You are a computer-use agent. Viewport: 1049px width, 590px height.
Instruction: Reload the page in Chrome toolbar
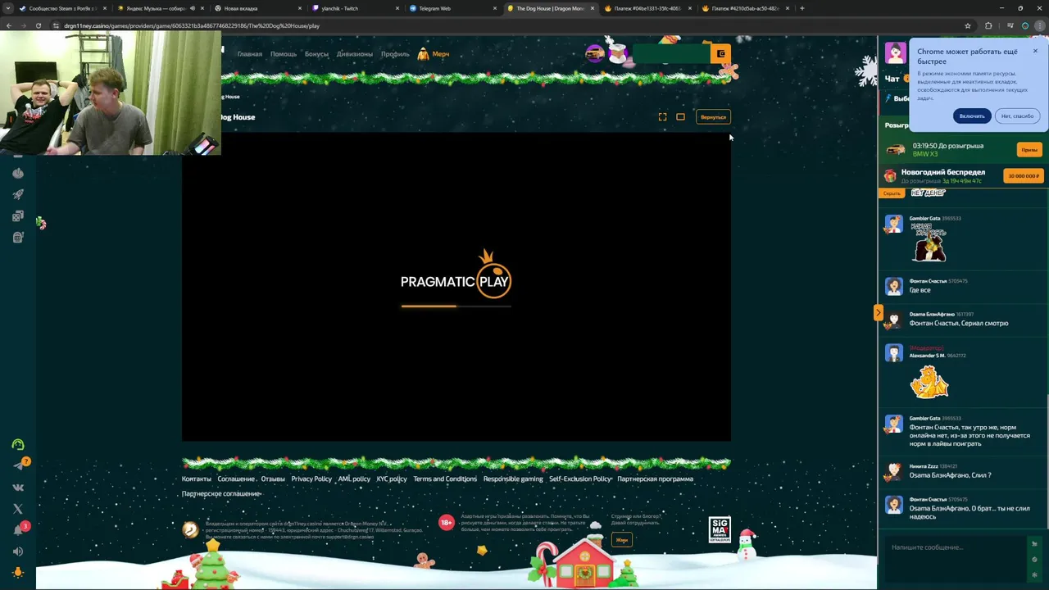(38, 25)
